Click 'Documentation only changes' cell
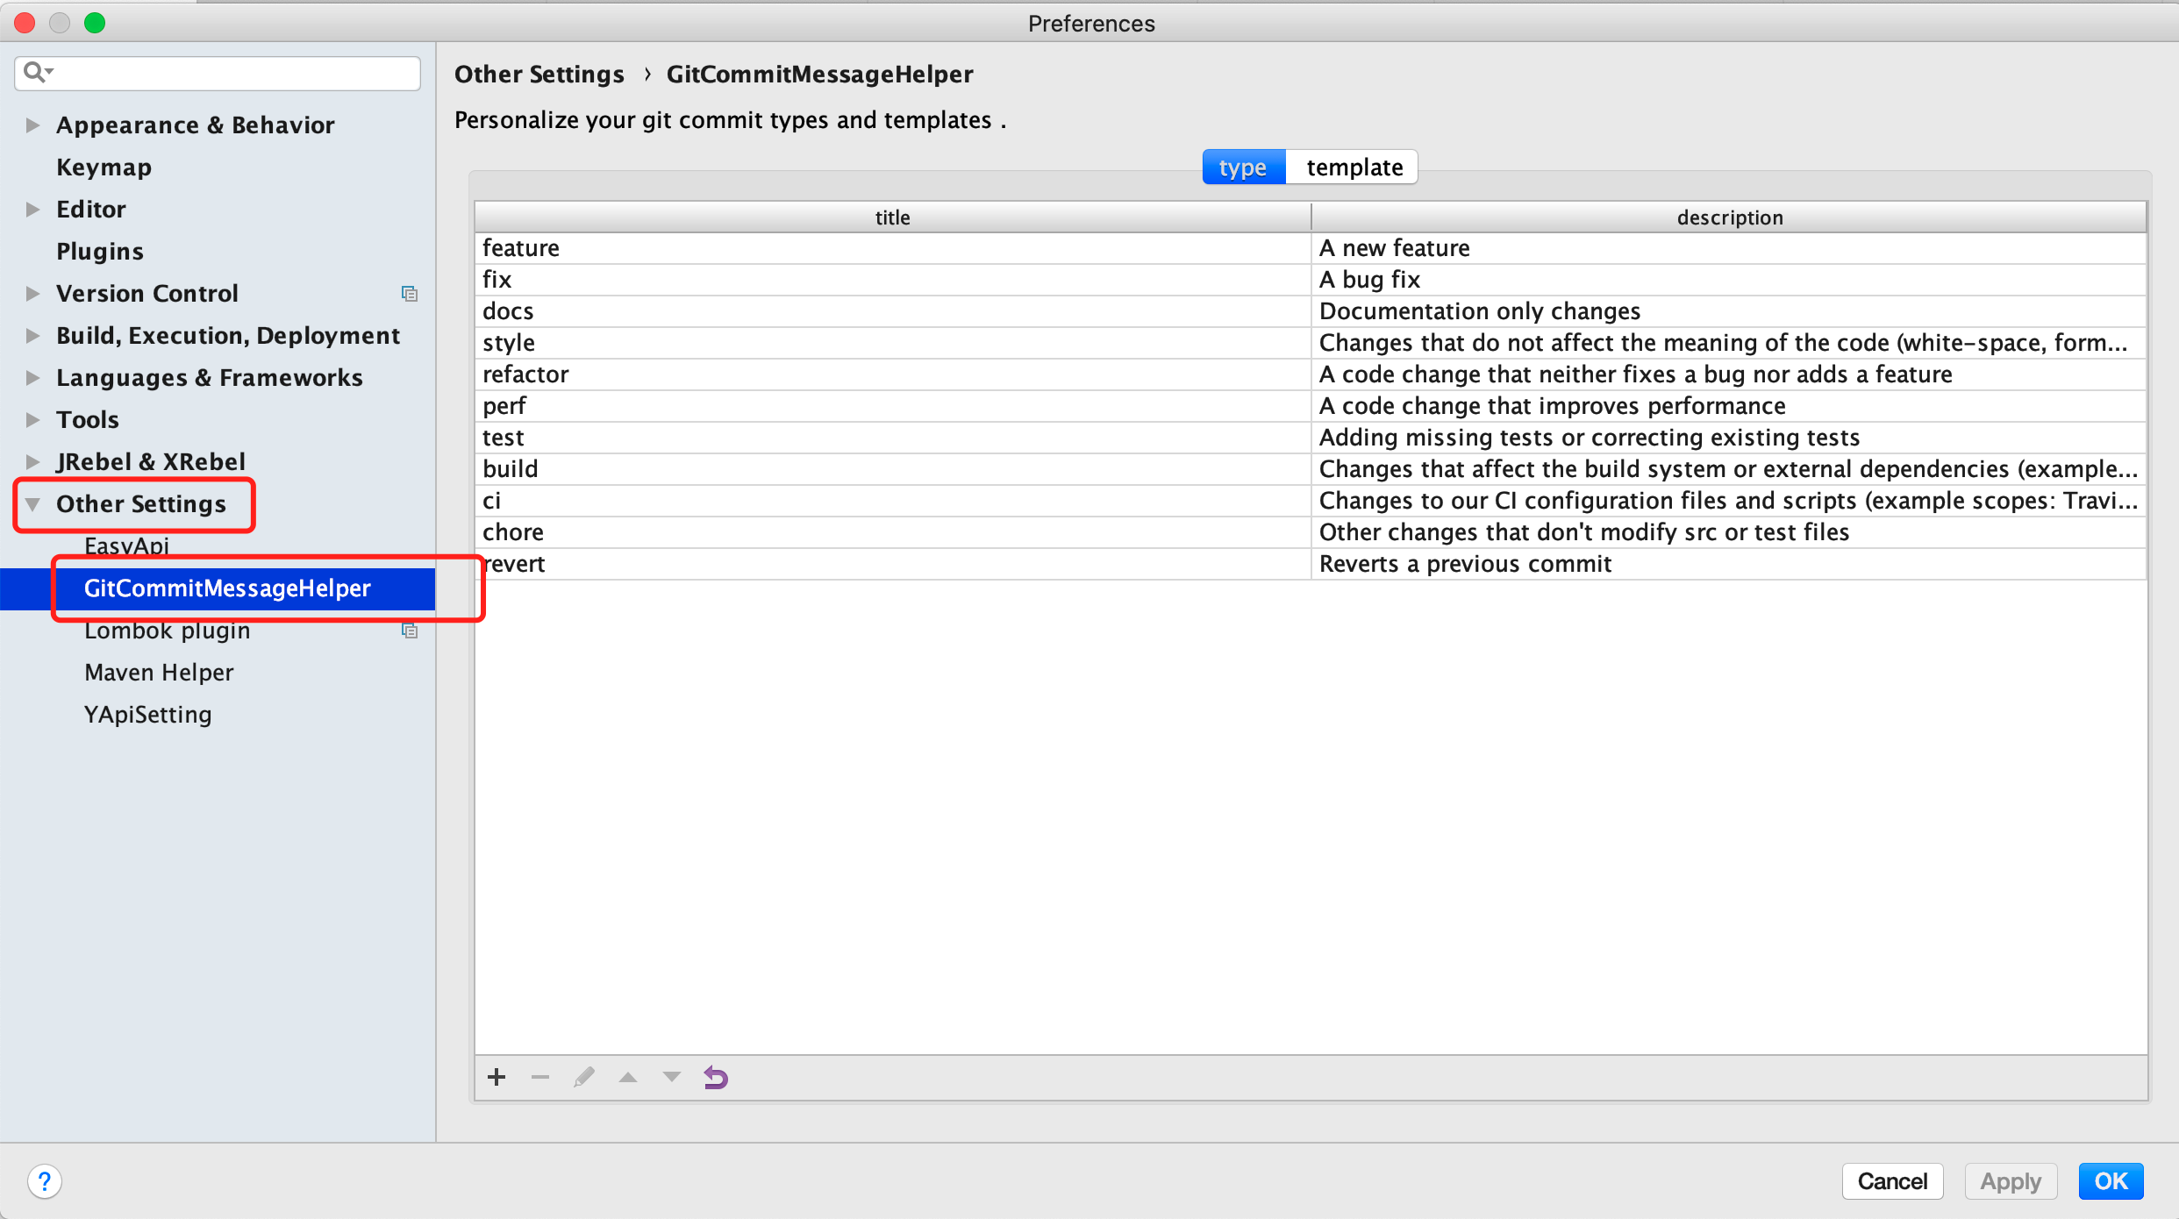Viewport: 2179px width, 1219px height. pyautogui.click(x=1729, y=311)
